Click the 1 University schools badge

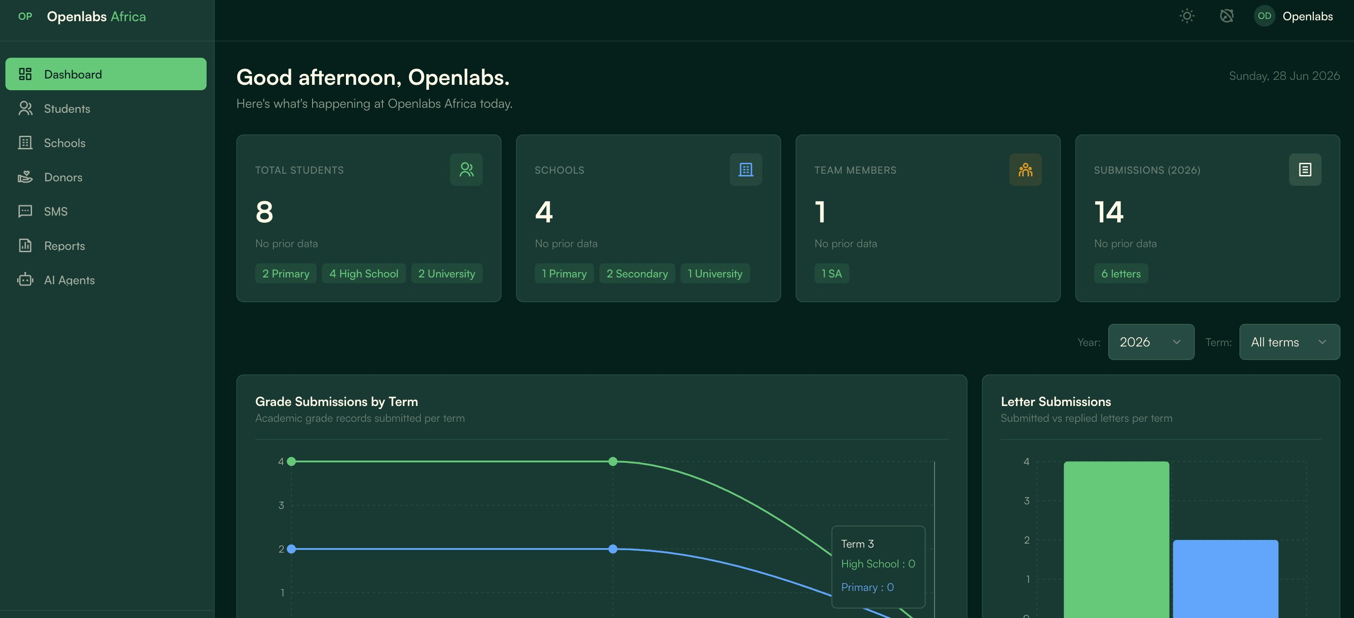715,273
